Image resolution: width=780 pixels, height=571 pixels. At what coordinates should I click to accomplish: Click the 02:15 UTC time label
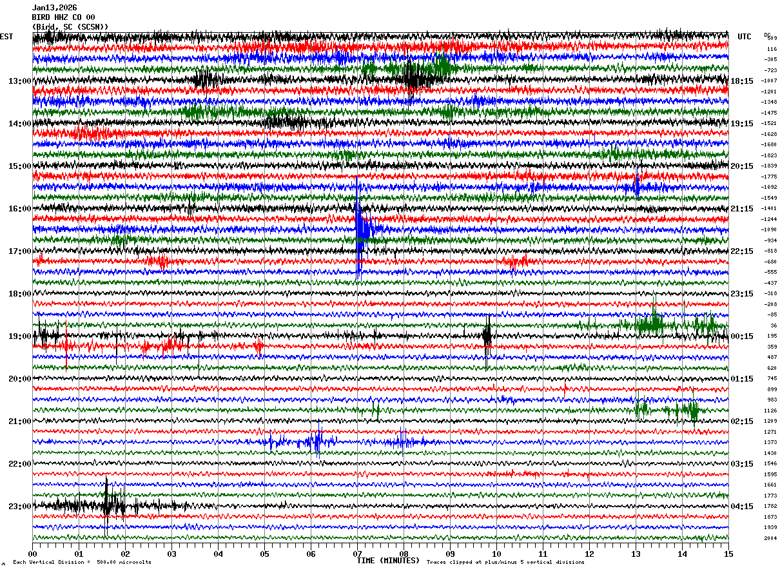point(742,421)
